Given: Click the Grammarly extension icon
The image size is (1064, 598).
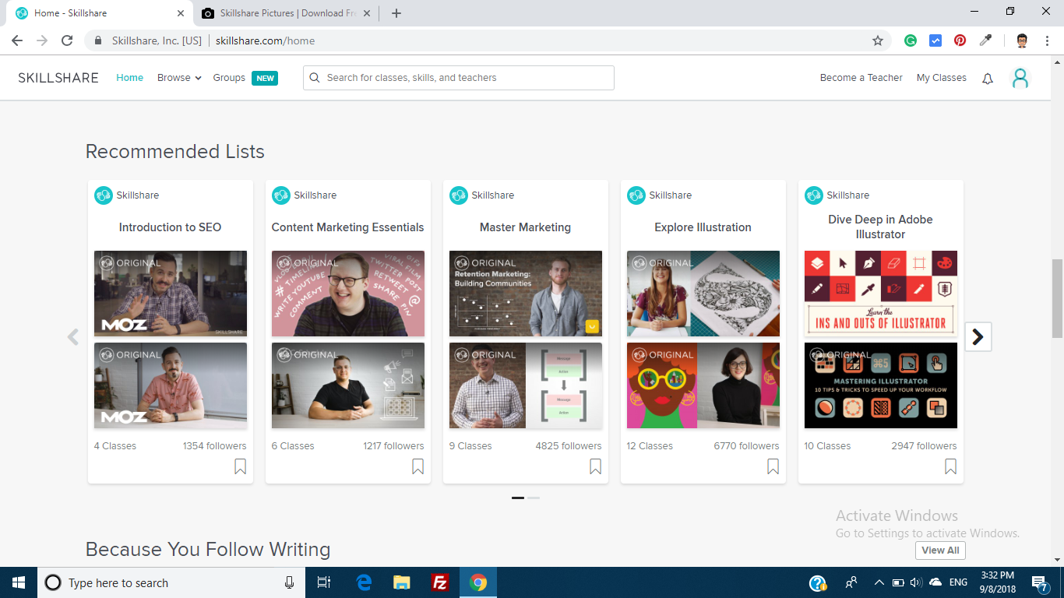Looking at the screenshot, I should click(x=911, y=40).
